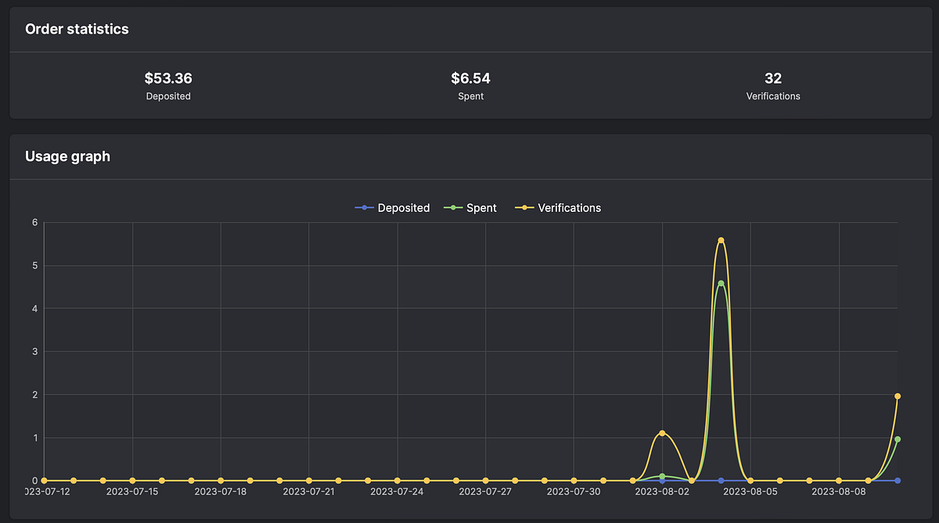
Task: Click the Order statistics heading
Action: 77,29
